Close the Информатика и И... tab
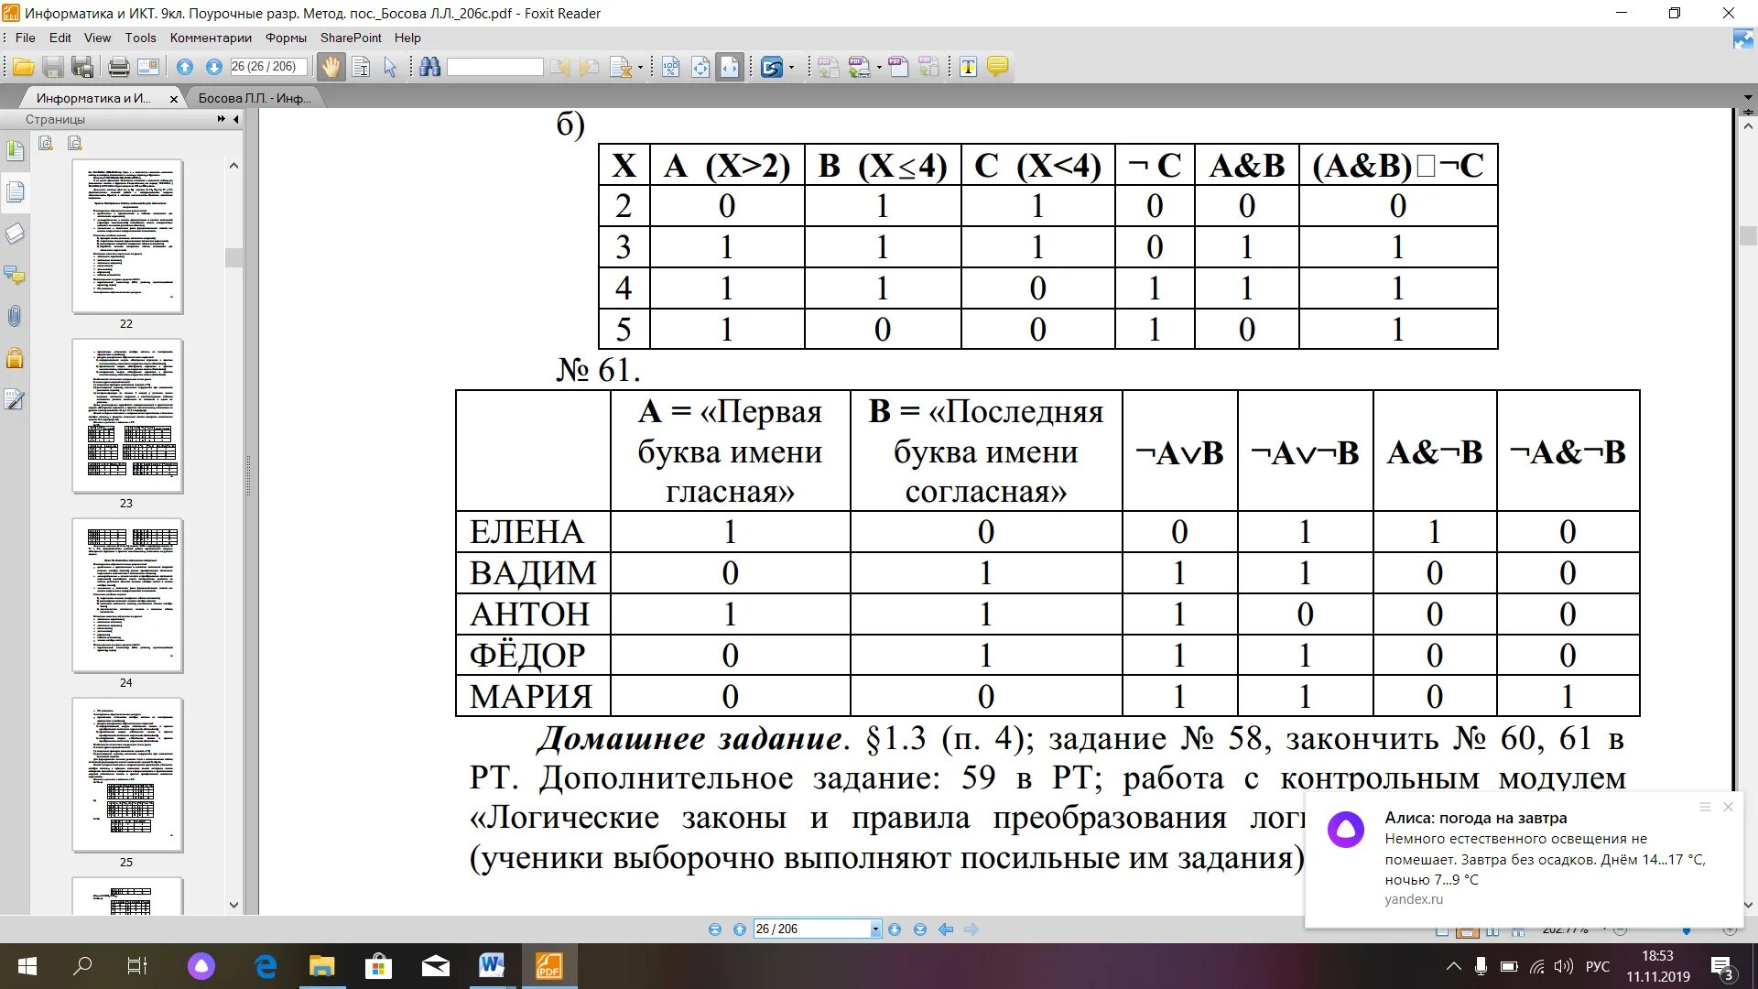1758x989 pixels. (x=174, y=99)
